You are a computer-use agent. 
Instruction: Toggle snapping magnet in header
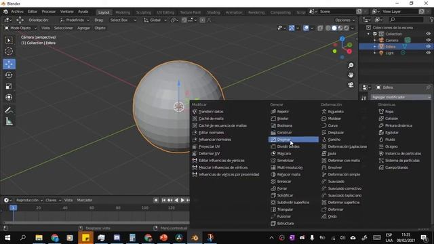click(184, 20)
